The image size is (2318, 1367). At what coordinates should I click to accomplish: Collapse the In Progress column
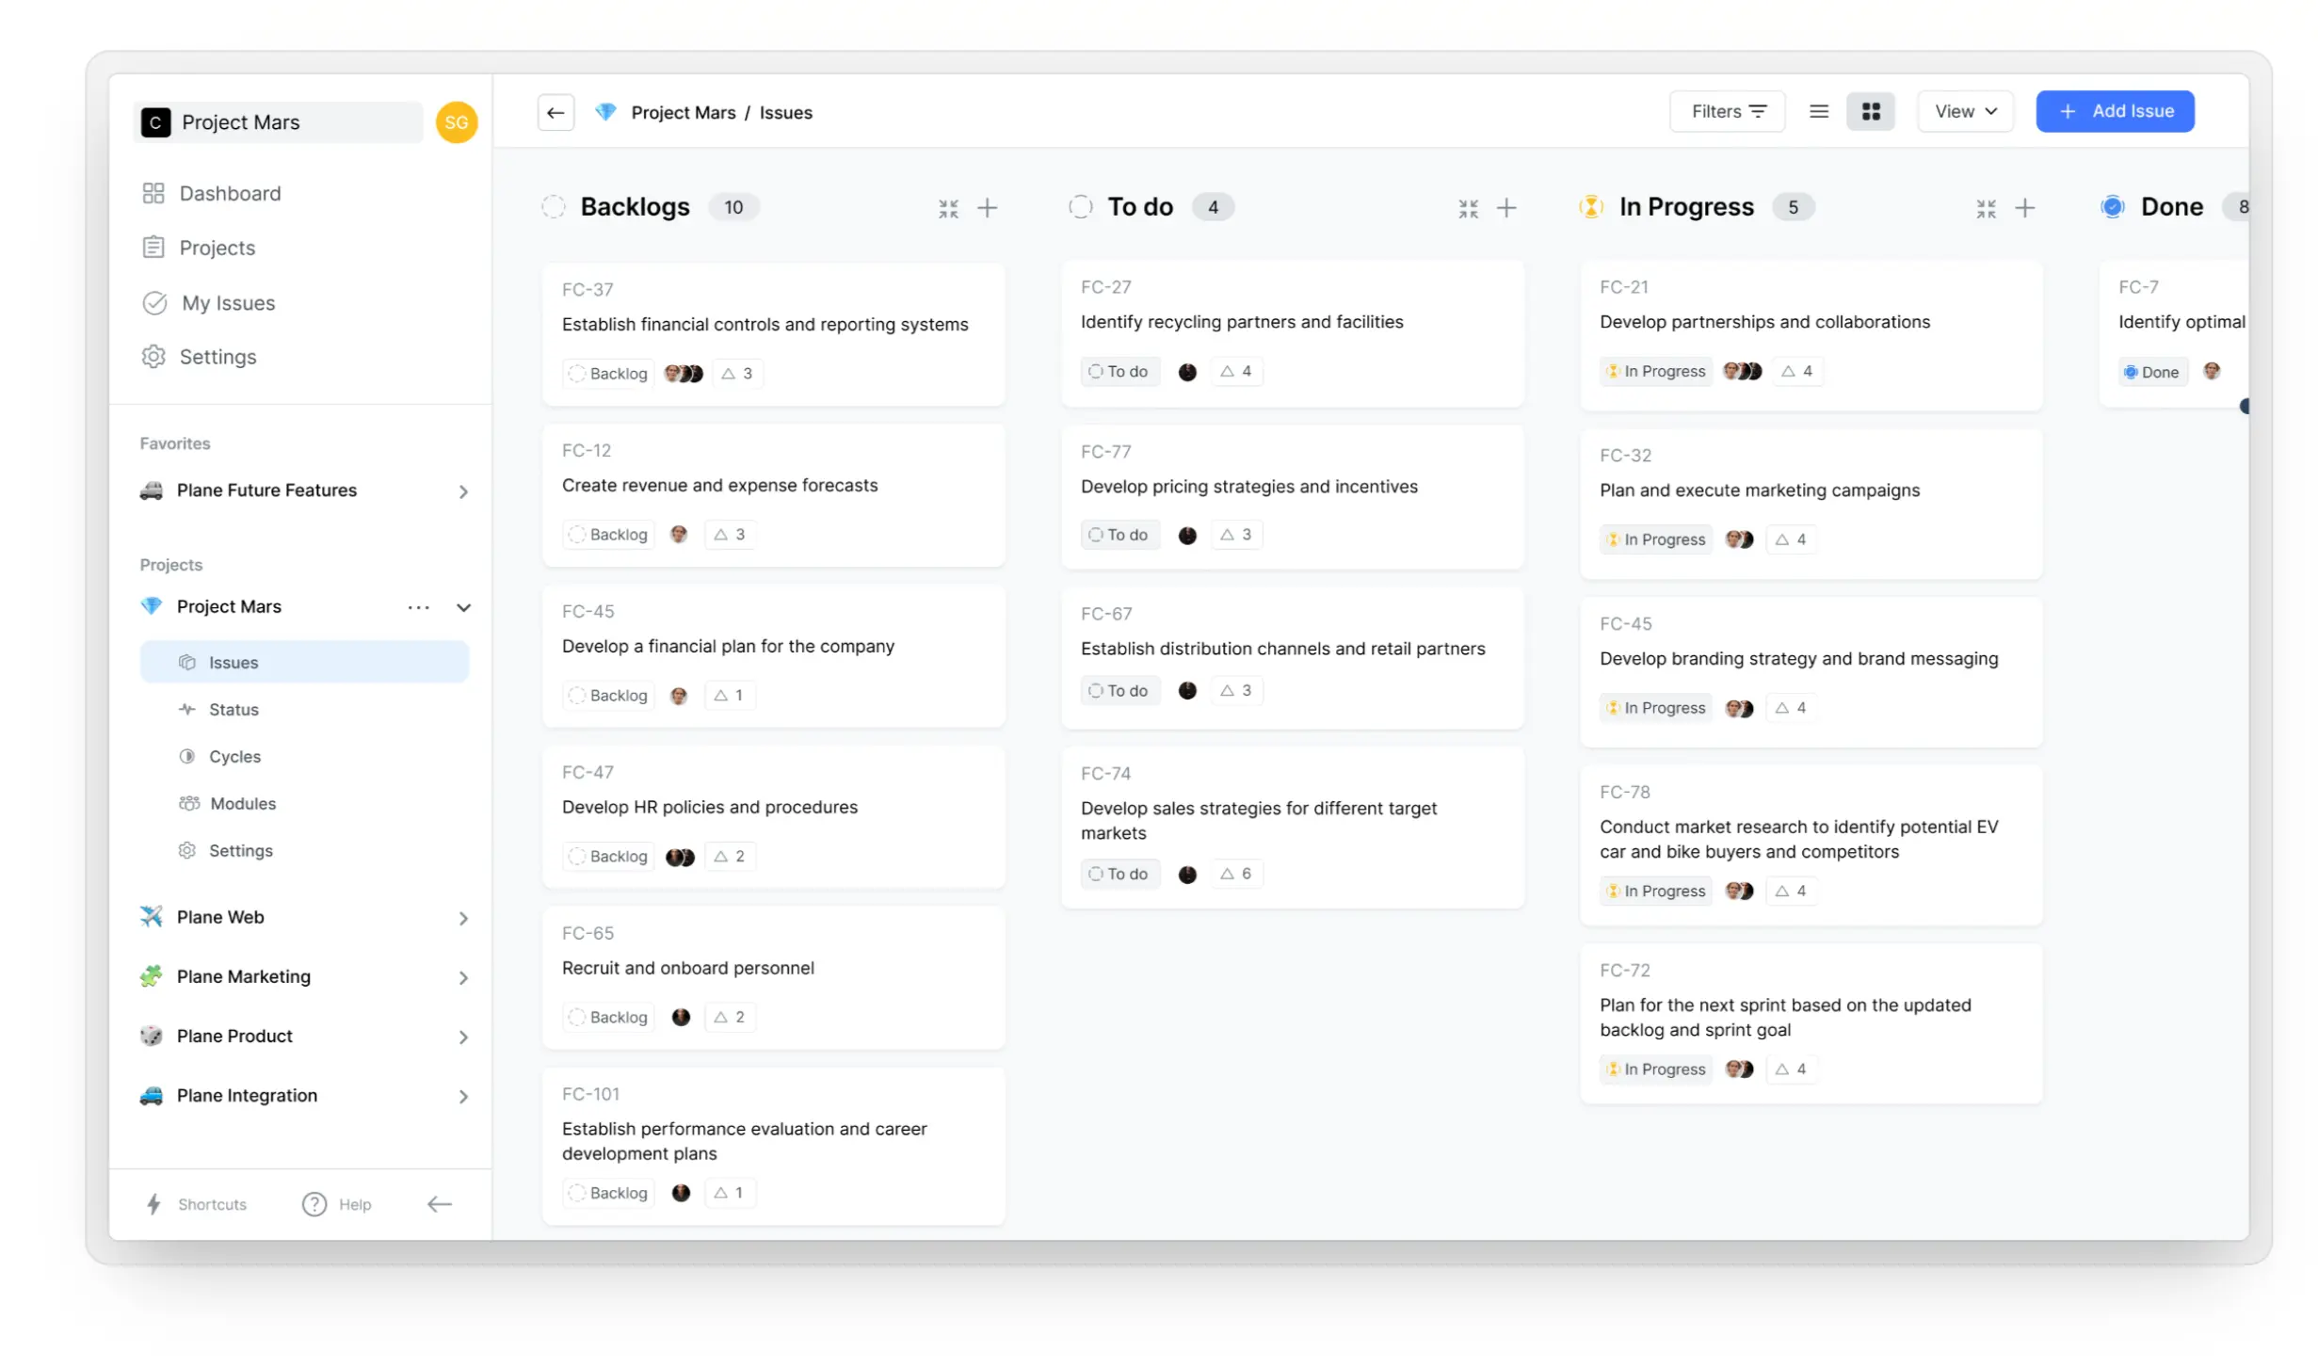pyautogui.click(x=1987, y=208)
